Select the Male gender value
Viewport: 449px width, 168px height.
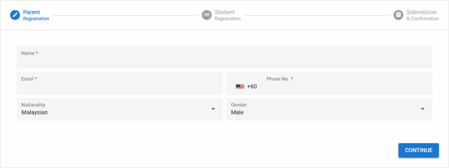(x=237, y=112)
